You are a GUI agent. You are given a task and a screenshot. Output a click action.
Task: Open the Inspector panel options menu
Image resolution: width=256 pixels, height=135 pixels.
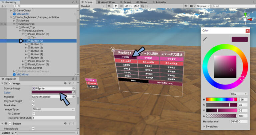pos(77,79)
